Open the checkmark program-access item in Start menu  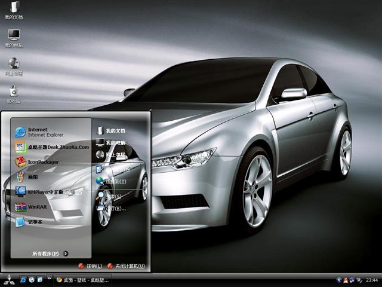(113, 169)
